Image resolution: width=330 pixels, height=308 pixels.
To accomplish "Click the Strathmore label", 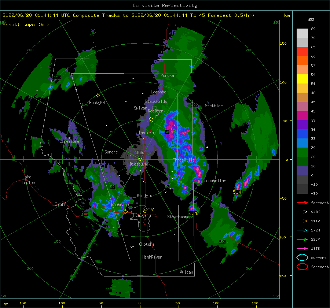I will click(x=178, y=217).
